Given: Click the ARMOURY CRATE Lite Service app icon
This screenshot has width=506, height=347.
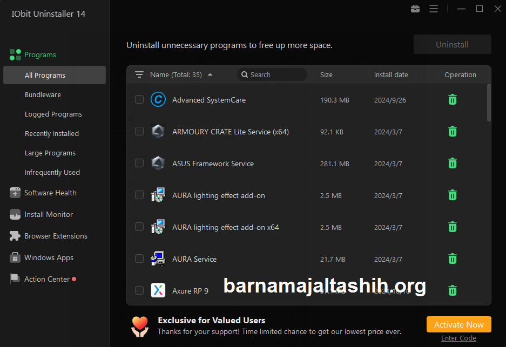Looking at the screenshot, I should point(158,131).
